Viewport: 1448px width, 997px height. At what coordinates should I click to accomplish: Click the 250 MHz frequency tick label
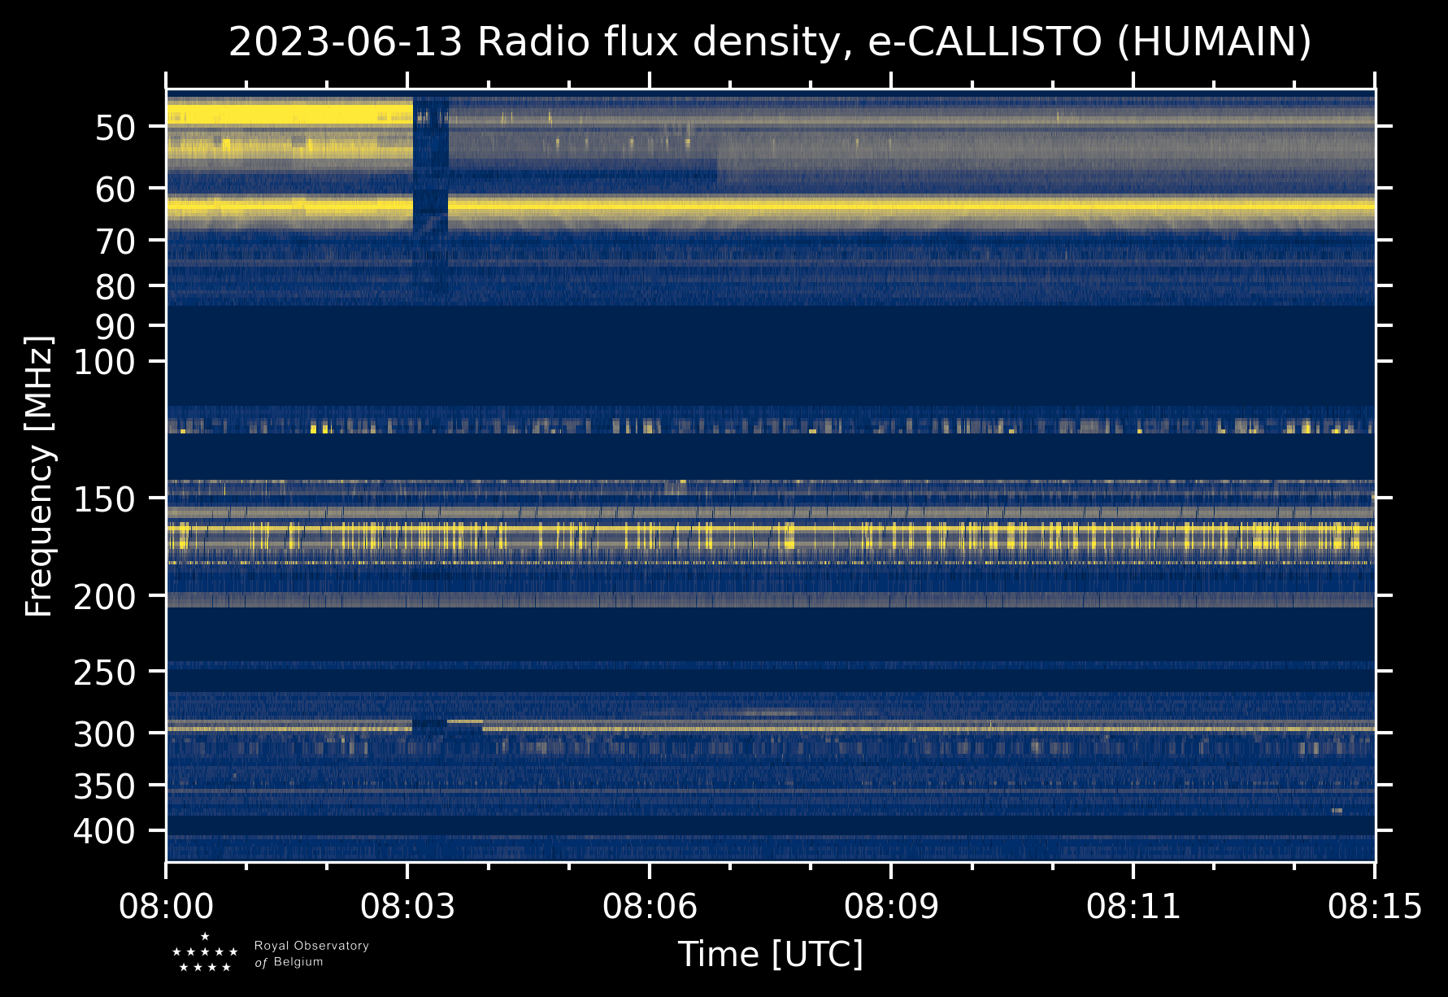(104, 673)
